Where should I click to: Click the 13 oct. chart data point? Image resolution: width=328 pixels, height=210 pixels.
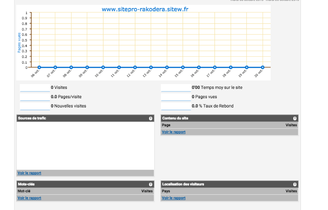click(151, 67)
